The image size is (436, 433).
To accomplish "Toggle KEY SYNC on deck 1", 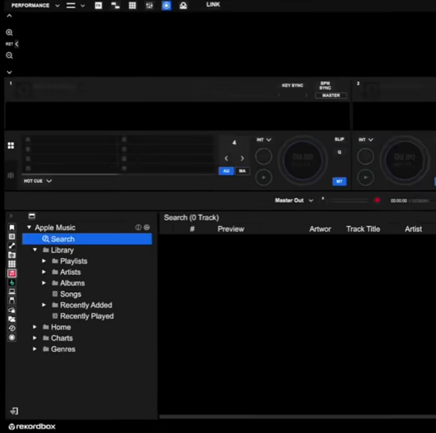I will [292, 86].
